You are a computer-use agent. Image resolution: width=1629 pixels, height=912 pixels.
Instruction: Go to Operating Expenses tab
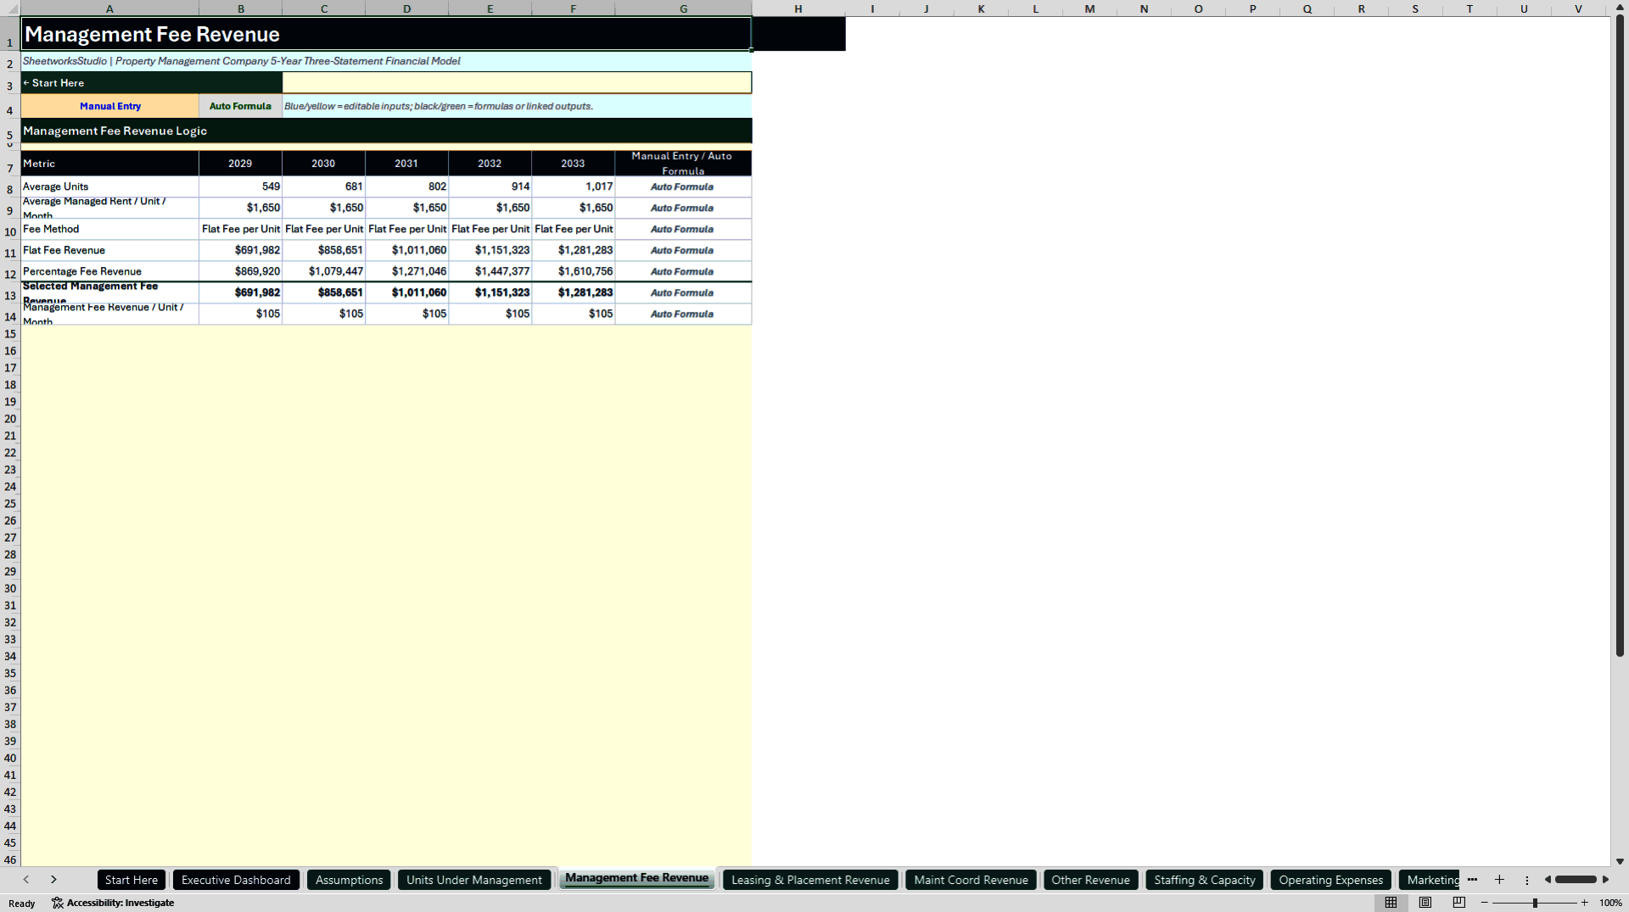click(1331, 880)
